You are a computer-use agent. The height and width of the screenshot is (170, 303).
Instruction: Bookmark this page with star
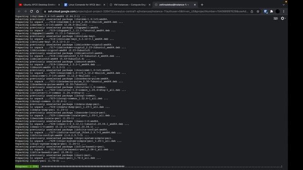pos(258,11)
